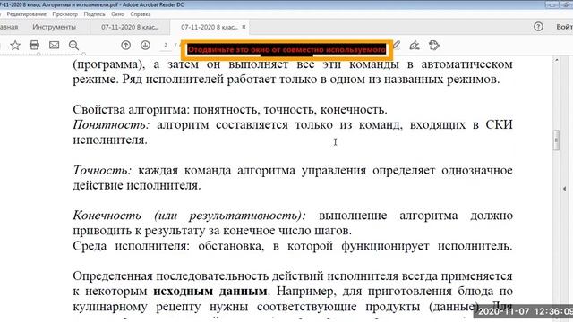Click the text Среда исполнителя:
The height and width of the screenshot is (322, 573).
(x=132, y=246)
